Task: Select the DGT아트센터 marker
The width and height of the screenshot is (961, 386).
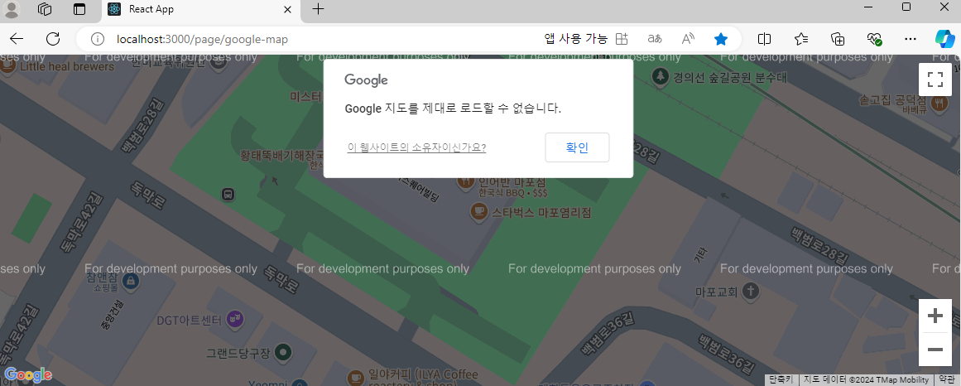Action: coord(235,319)
